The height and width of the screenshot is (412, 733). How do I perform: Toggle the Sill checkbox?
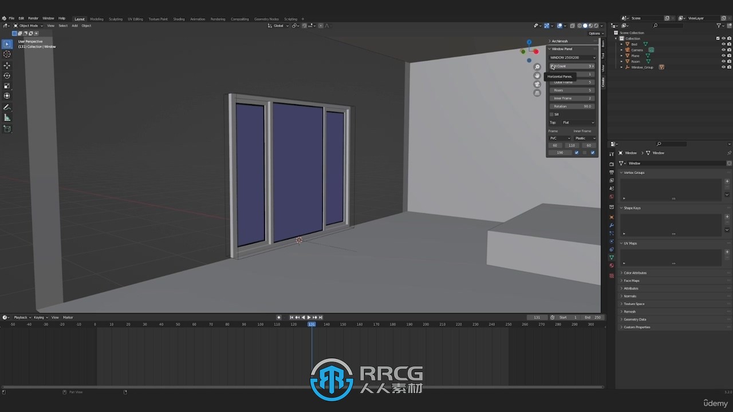[552, 114]
